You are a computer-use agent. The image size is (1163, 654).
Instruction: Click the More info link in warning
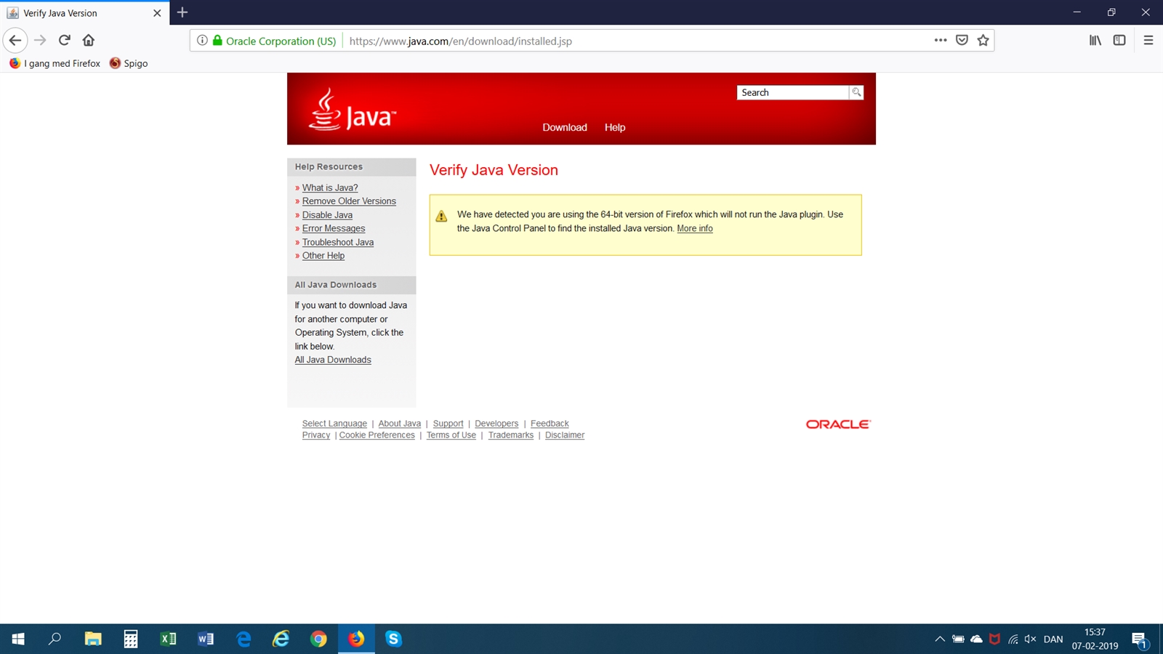(x=694, y=228)
